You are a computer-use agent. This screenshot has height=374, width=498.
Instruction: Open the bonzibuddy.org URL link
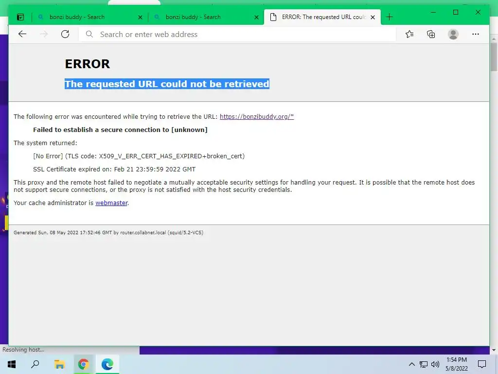click(x=257, y=116)
